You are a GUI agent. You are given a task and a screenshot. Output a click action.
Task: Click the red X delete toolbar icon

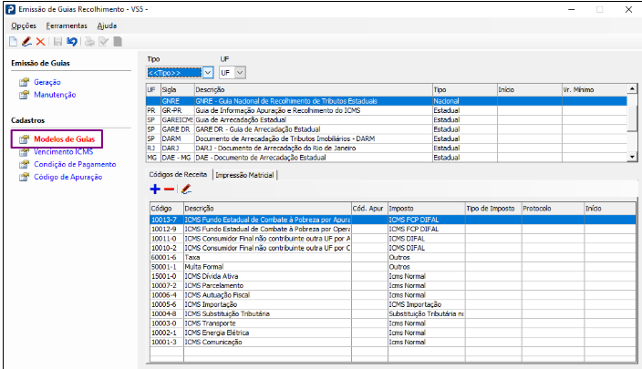pyautogui.click(x=40, y=42)
